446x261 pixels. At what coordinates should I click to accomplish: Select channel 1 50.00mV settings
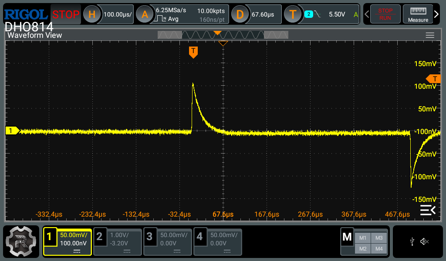[x=68, y=242]
